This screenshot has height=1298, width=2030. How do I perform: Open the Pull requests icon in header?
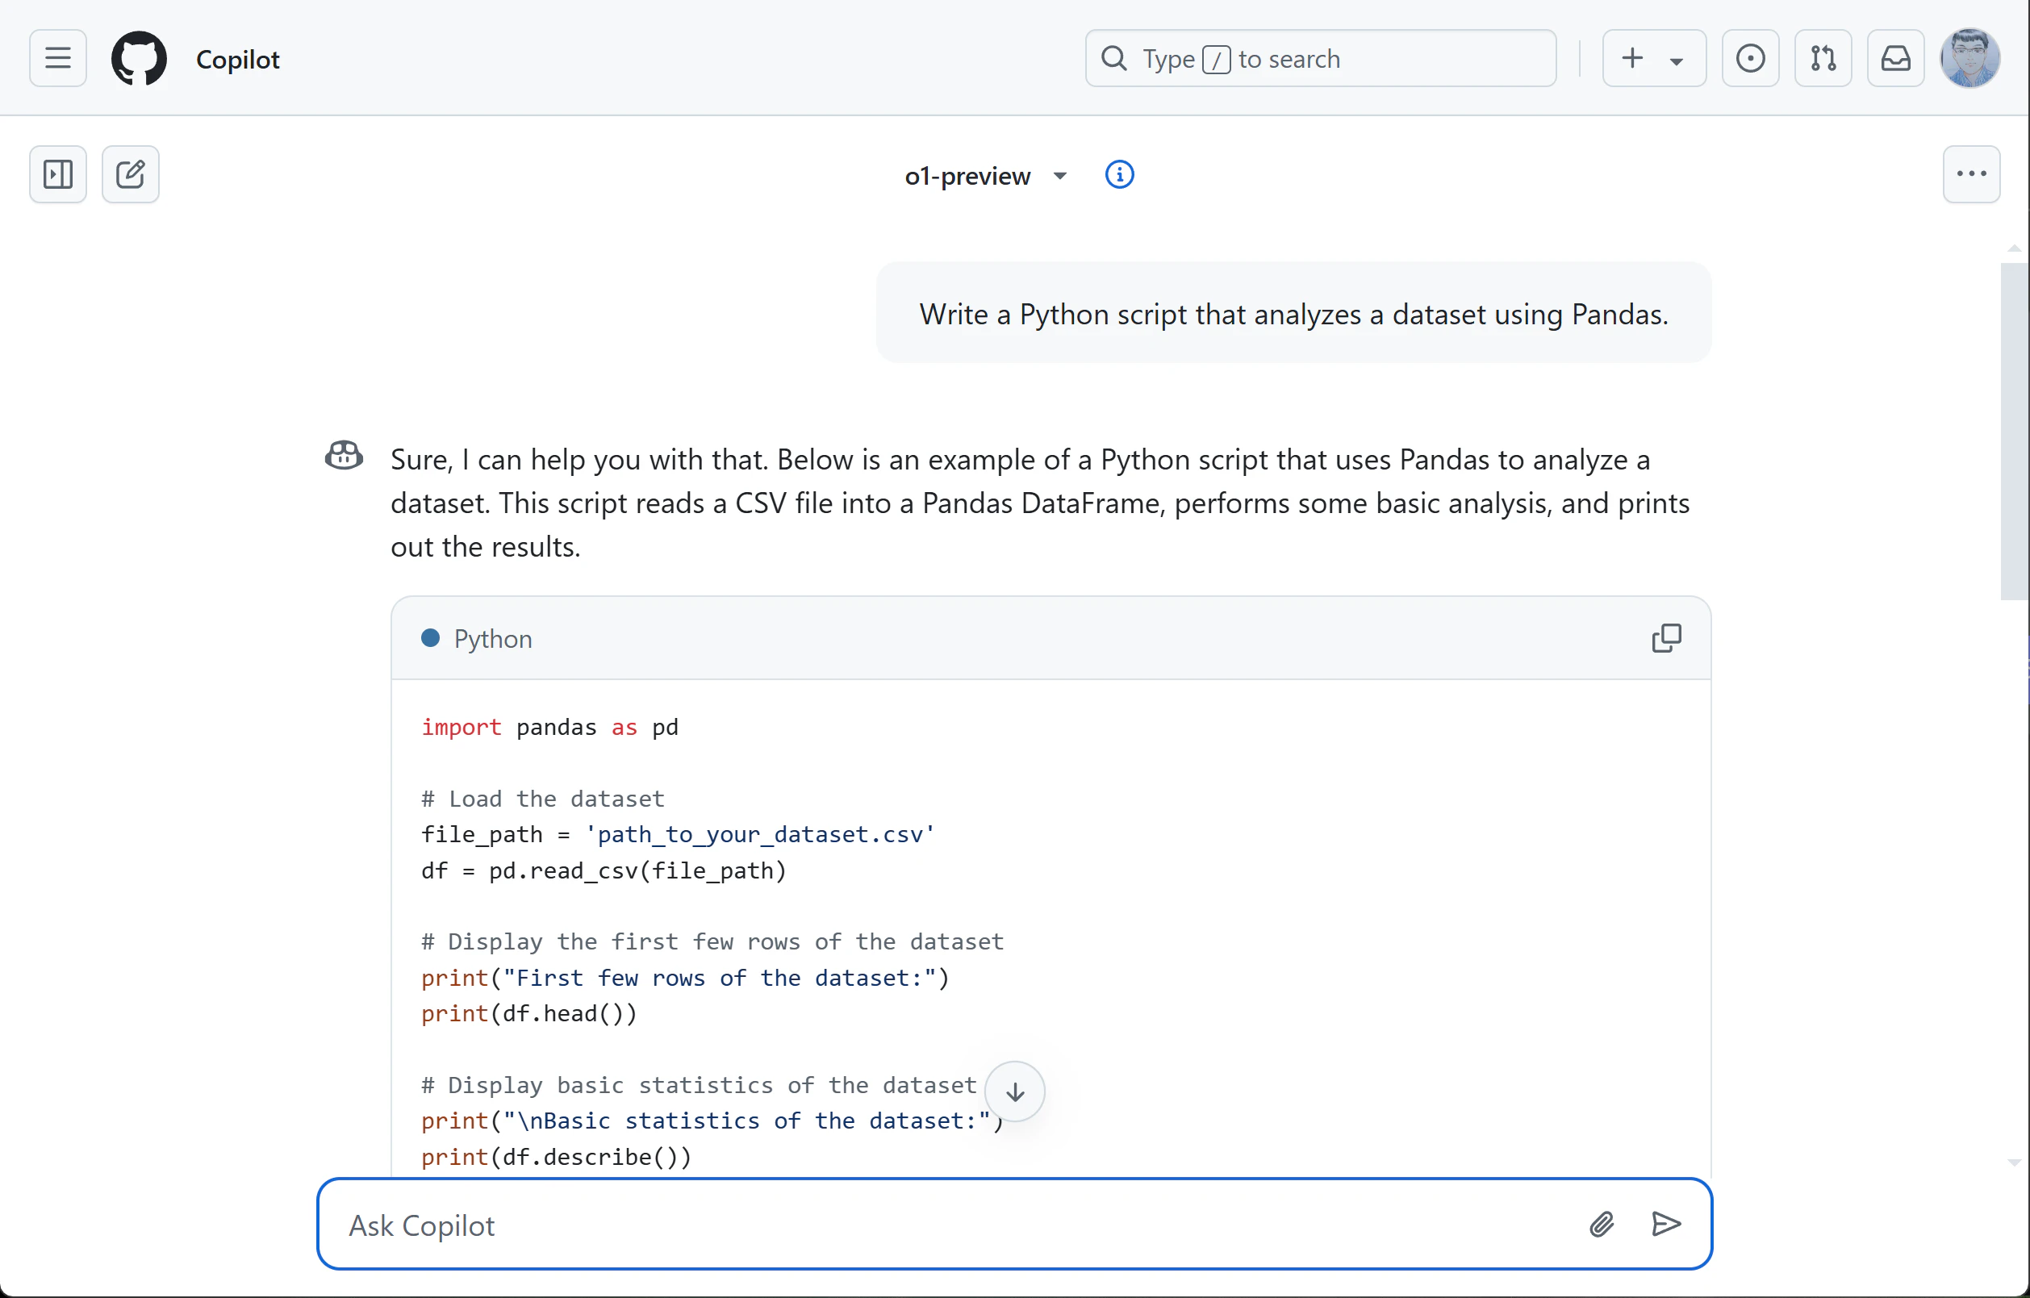pos(1823,58)
